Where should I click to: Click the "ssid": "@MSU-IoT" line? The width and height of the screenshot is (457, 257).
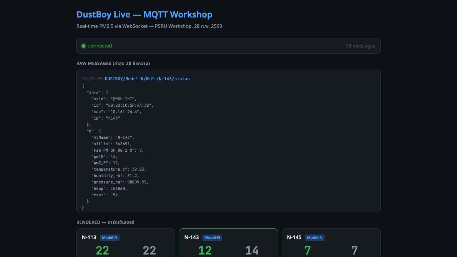pos(114,99)
